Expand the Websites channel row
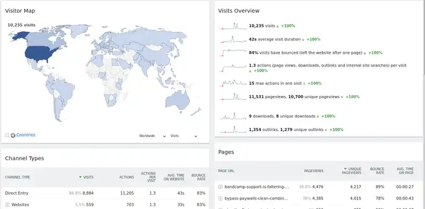This screenshot has height=209, width=425. 7,205
